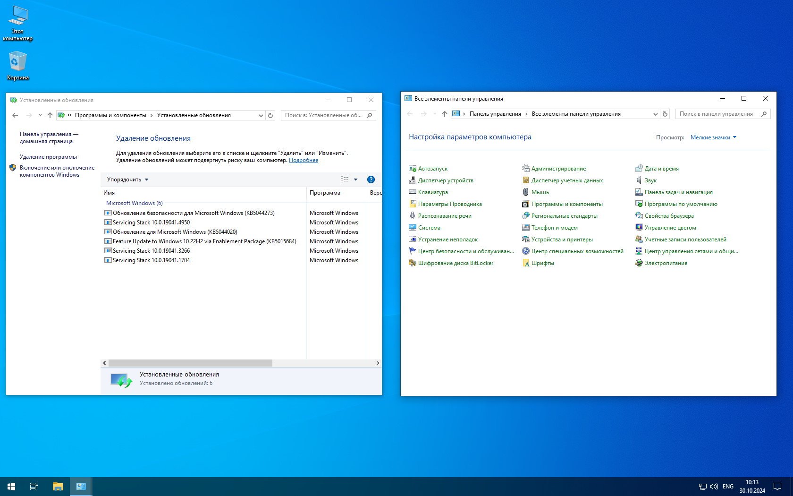
Task: Select the update KB5044273 in the list
Action: (x=194, y=213)
